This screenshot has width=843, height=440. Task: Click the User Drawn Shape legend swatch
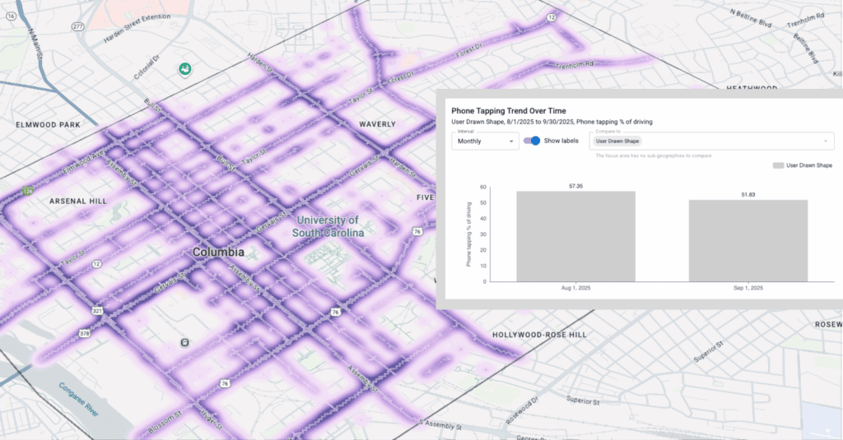click(779, 165)
